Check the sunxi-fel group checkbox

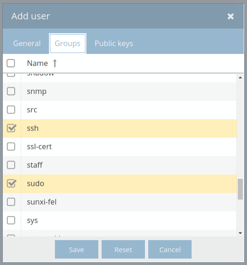11,202
